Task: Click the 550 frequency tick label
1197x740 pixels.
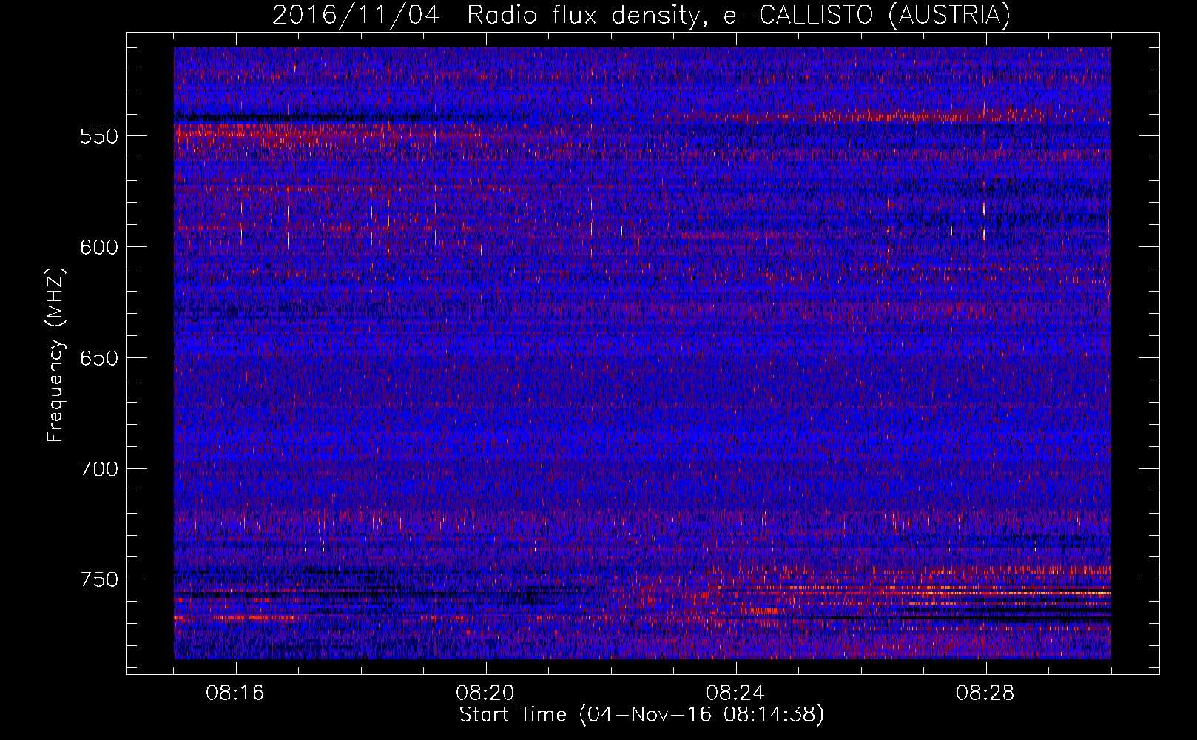Action: (x=99, y=136)
